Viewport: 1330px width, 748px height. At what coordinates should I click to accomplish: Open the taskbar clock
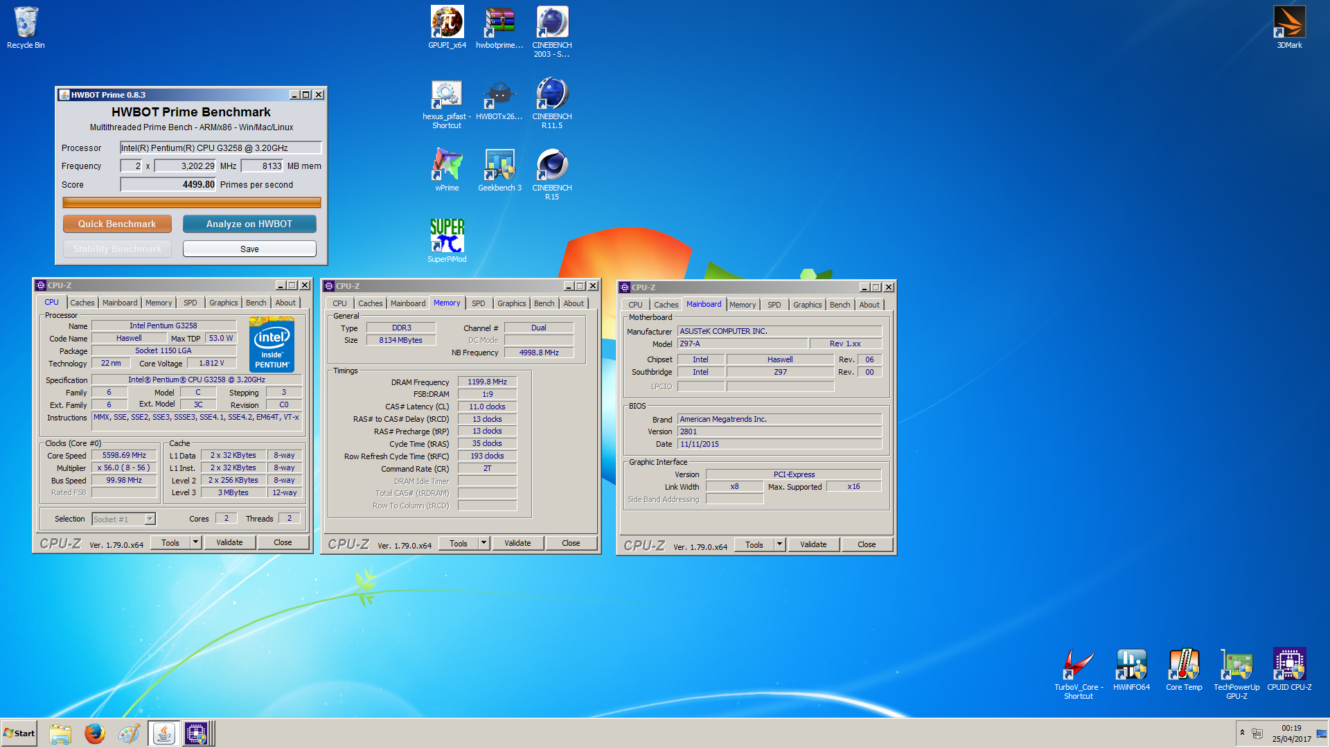pos(1291,733)
